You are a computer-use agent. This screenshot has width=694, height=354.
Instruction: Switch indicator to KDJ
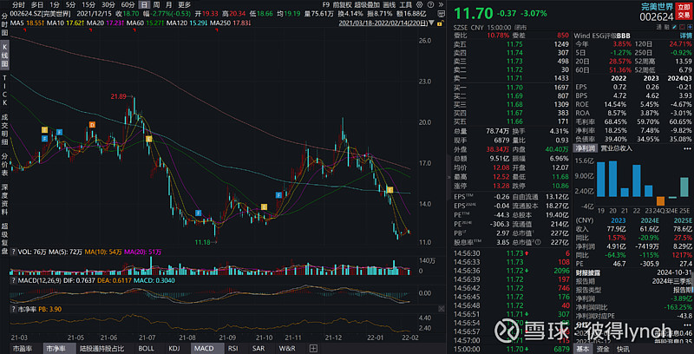tap(173, 348)
